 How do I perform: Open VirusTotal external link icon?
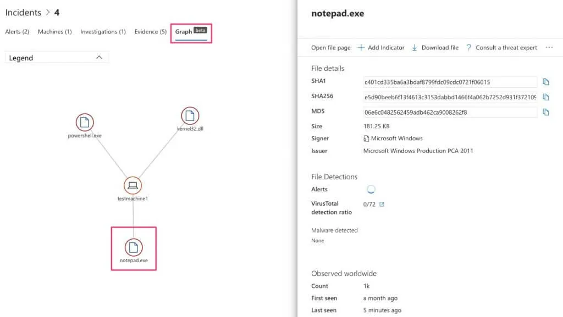(382, 204)
